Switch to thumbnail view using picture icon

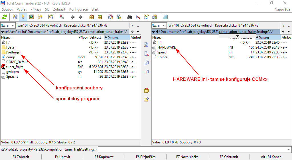pyautogui.click(x=32, y=17)
